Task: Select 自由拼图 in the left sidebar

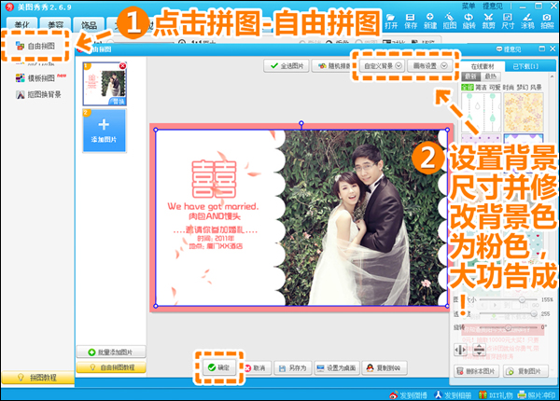Action: click(35, 46)
